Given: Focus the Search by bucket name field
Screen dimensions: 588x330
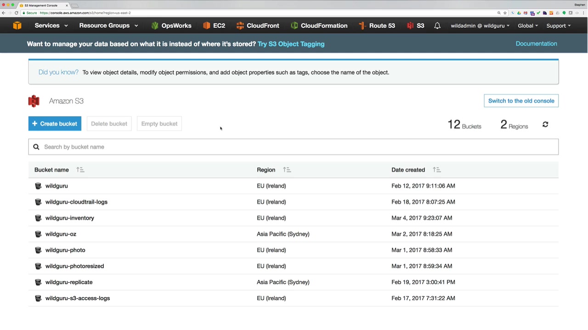Looking at the screenshot, I should (294, 147).
